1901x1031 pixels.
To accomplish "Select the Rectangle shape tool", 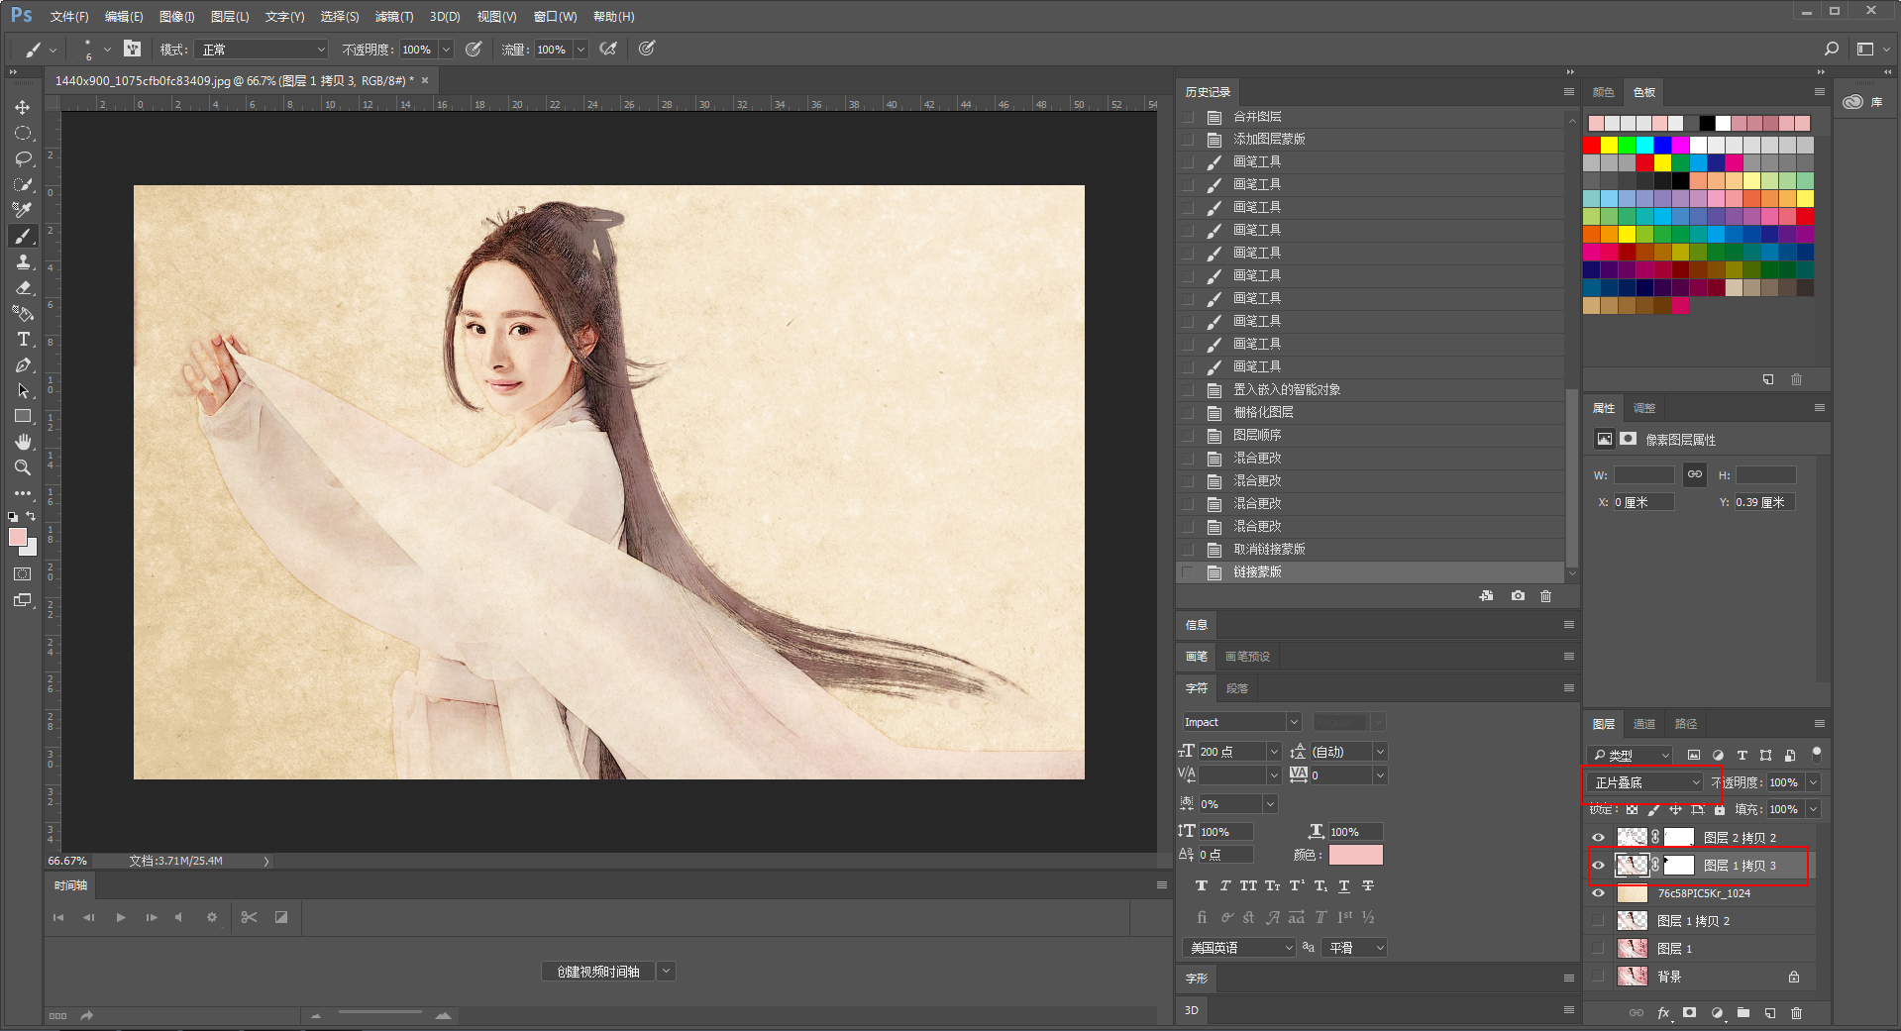I will [23, 416].
